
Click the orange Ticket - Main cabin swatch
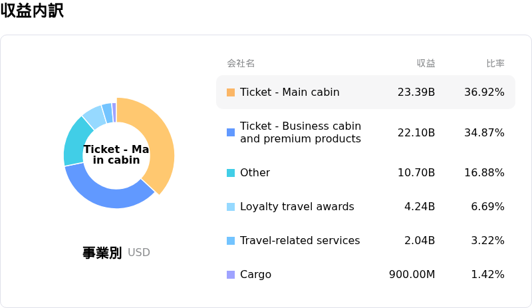pos(231,92)
